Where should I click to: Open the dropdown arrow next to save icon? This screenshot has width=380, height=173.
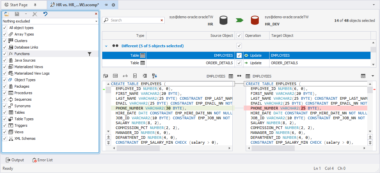pyautogui.click(x=26, y=14)
